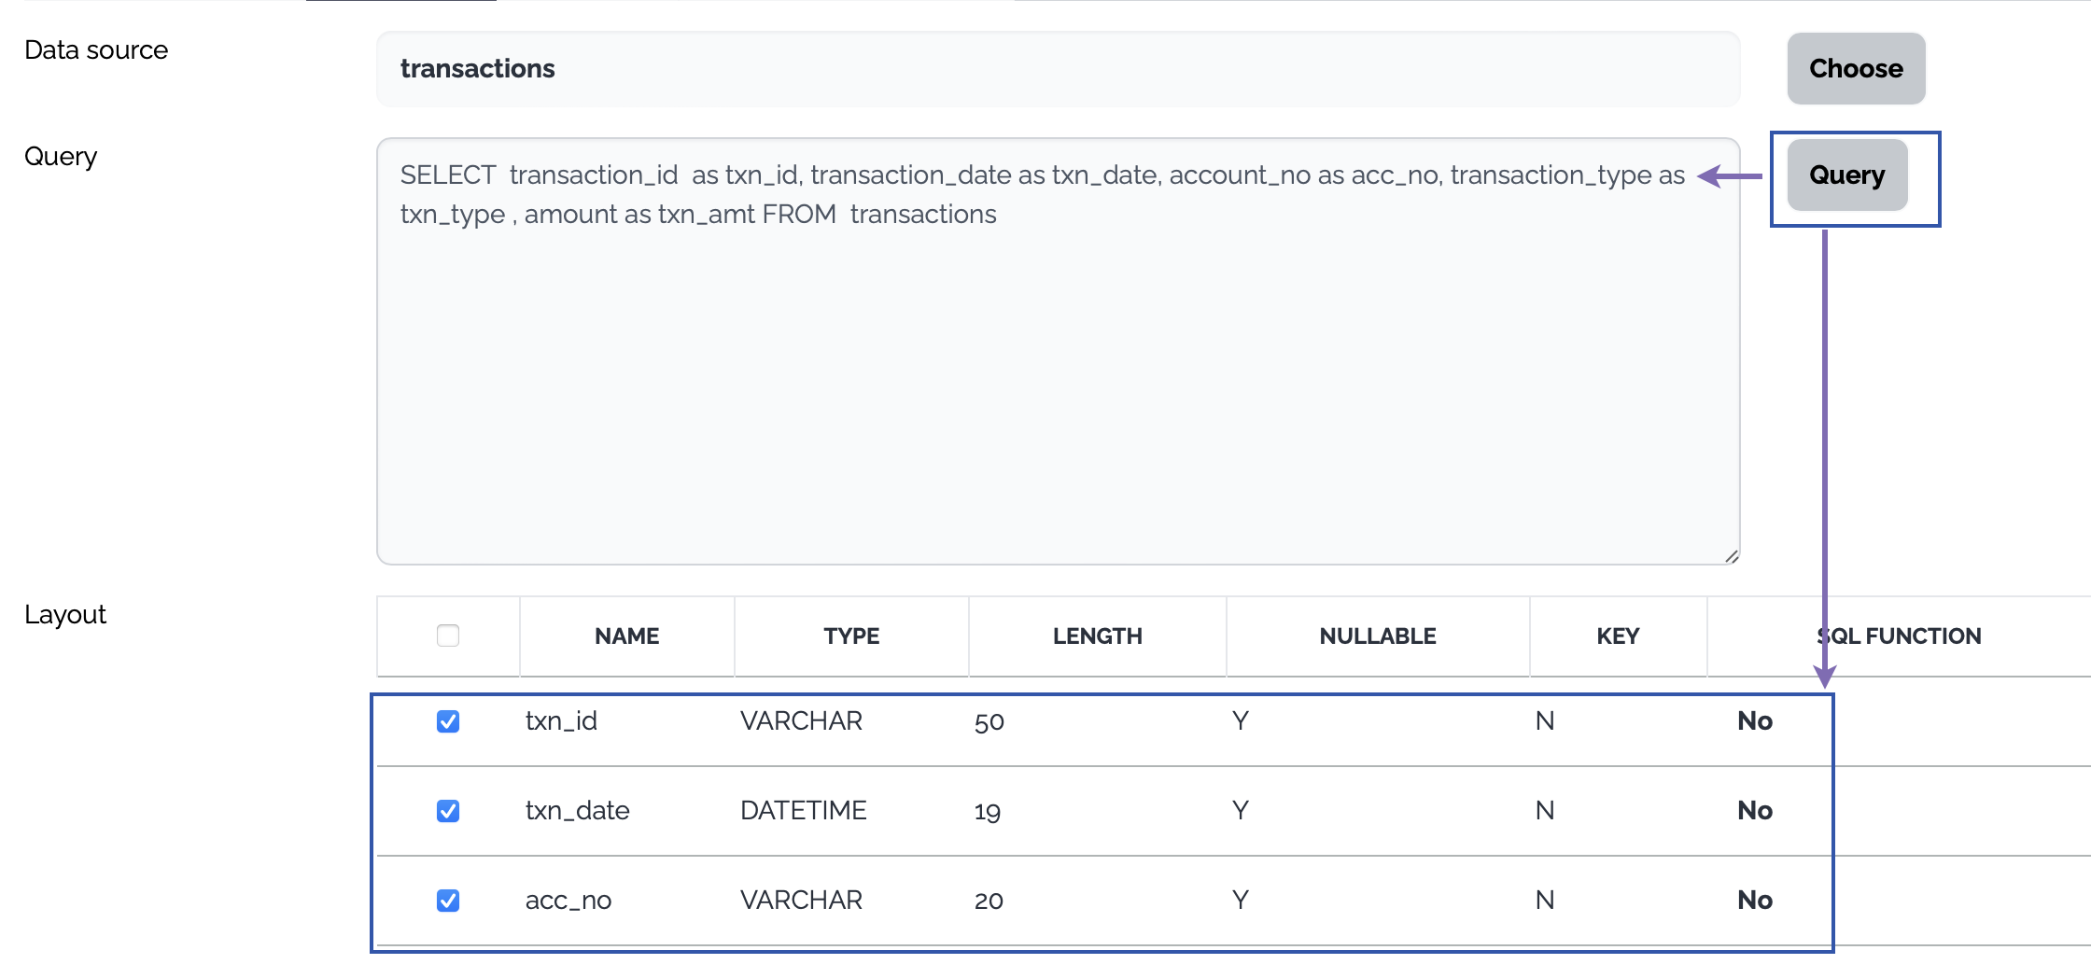Uncheck the txn_date row checkbox
The image size is (2091, 978).
coord(448,811)
